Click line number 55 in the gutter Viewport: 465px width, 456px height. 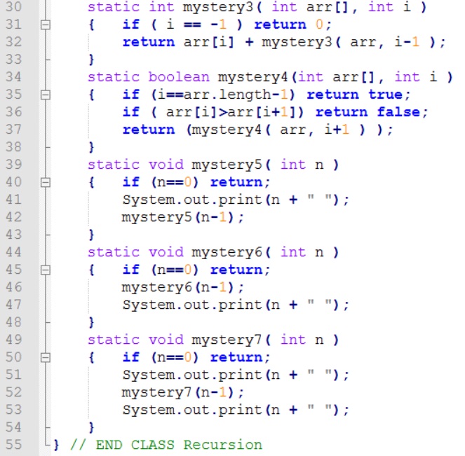(13, 445)
